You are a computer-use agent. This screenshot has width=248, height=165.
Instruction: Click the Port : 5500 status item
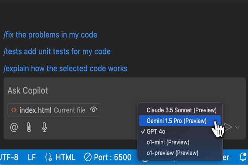(x=108, y=157)
